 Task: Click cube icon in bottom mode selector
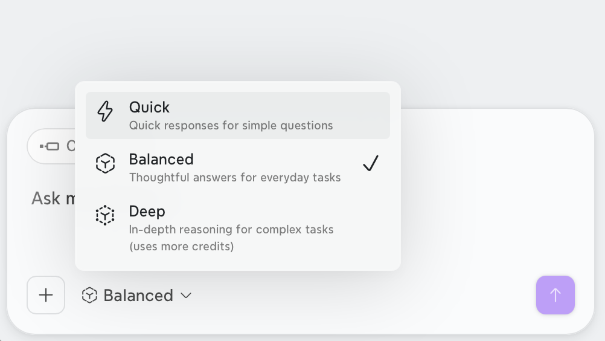pos(89,296)
